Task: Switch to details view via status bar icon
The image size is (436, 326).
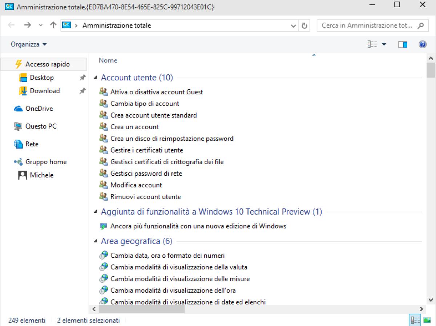Action: [x=415, y=320]
